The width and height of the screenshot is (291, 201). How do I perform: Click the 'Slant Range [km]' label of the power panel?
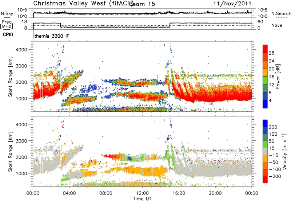[x=10, y=77]
